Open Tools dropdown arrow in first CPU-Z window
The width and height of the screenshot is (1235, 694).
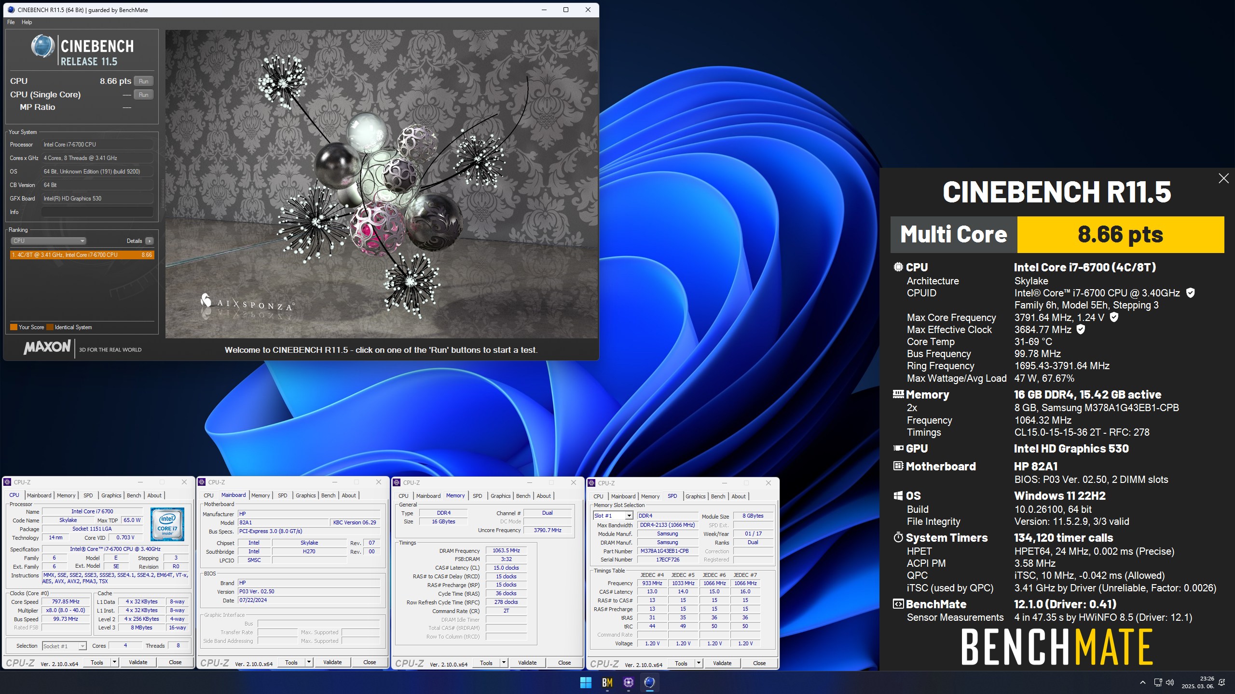(x=115, y=662)
